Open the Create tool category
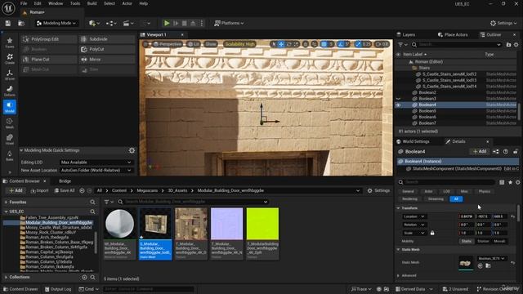The width and height of the screenshot is (523, 294). click(x=9, y=59)
